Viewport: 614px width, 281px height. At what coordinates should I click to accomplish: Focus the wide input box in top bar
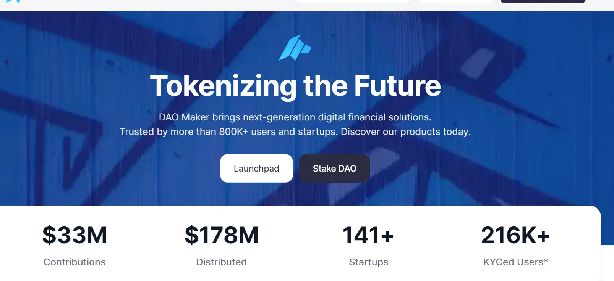click(353, 1)
